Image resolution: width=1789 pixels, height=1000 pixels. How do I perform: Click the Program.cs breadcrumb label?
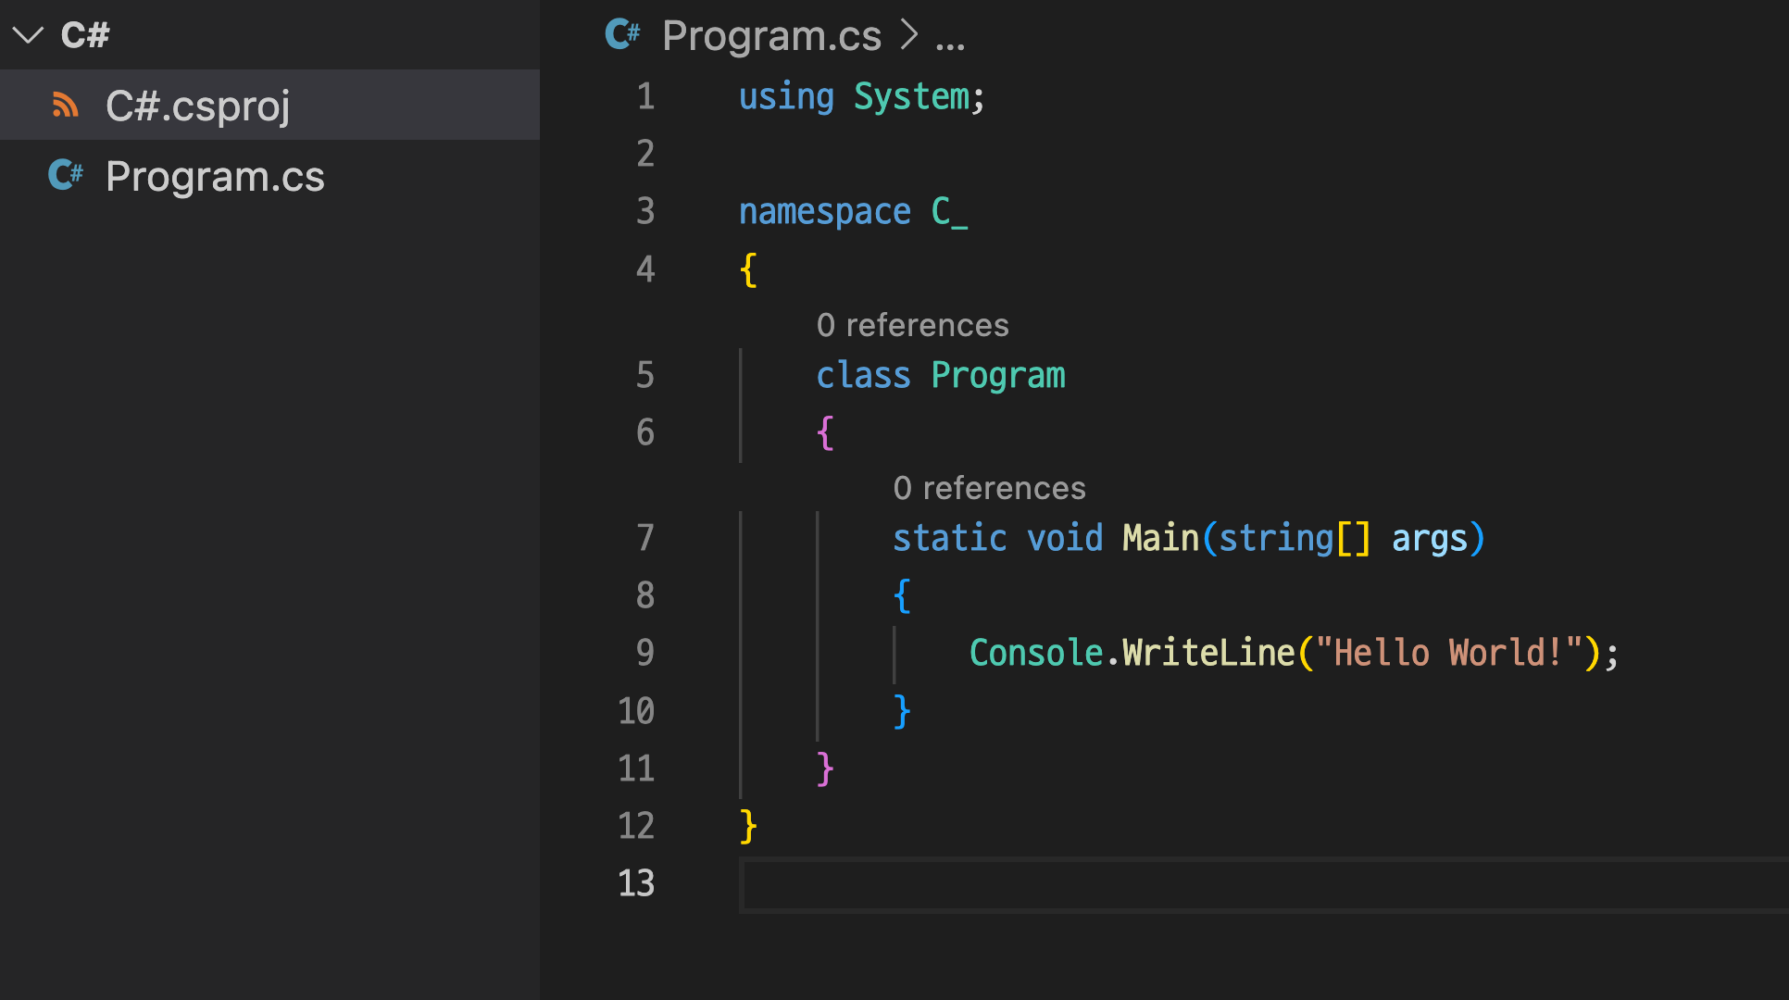[x=771, y=35]
